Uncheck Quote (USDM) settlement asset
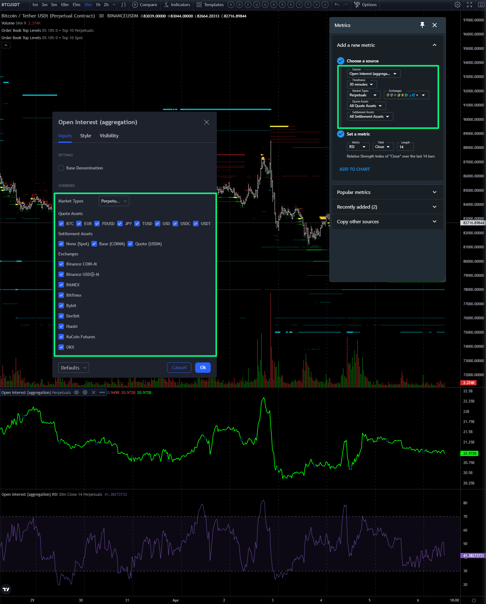This screenshot has height=604, width=486. 130,244
